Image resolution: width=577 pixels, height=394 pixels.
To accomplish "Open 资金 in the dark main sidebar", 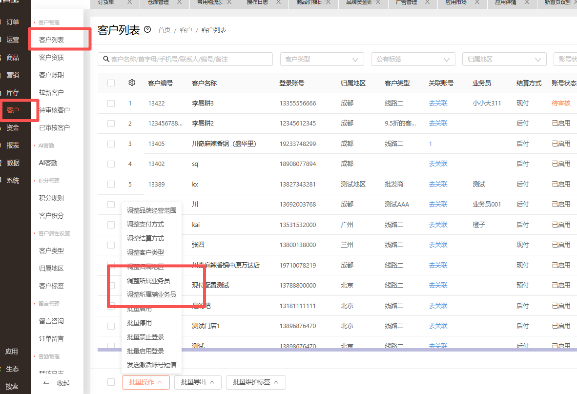I will tap(13, 127).
